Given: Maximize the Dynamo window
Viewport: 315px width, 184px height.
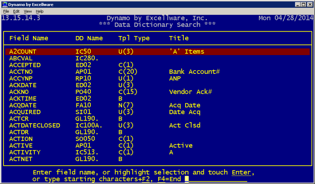Looking at the screenshot, I should (304, 4).
